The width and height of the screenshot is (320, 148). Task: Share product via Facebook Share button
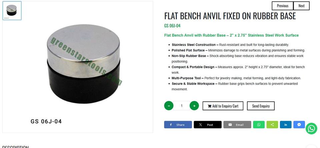pos(178,125)
